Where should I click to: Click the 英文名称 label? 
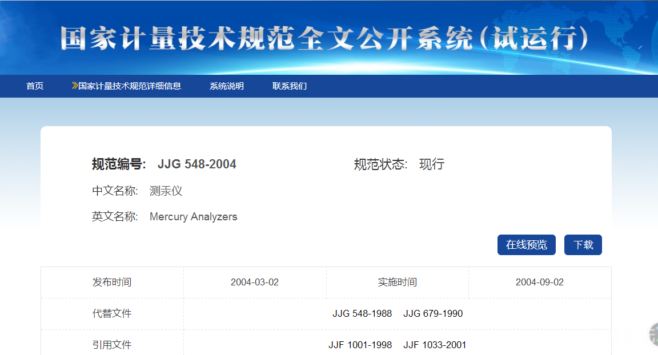coord(115,217)
